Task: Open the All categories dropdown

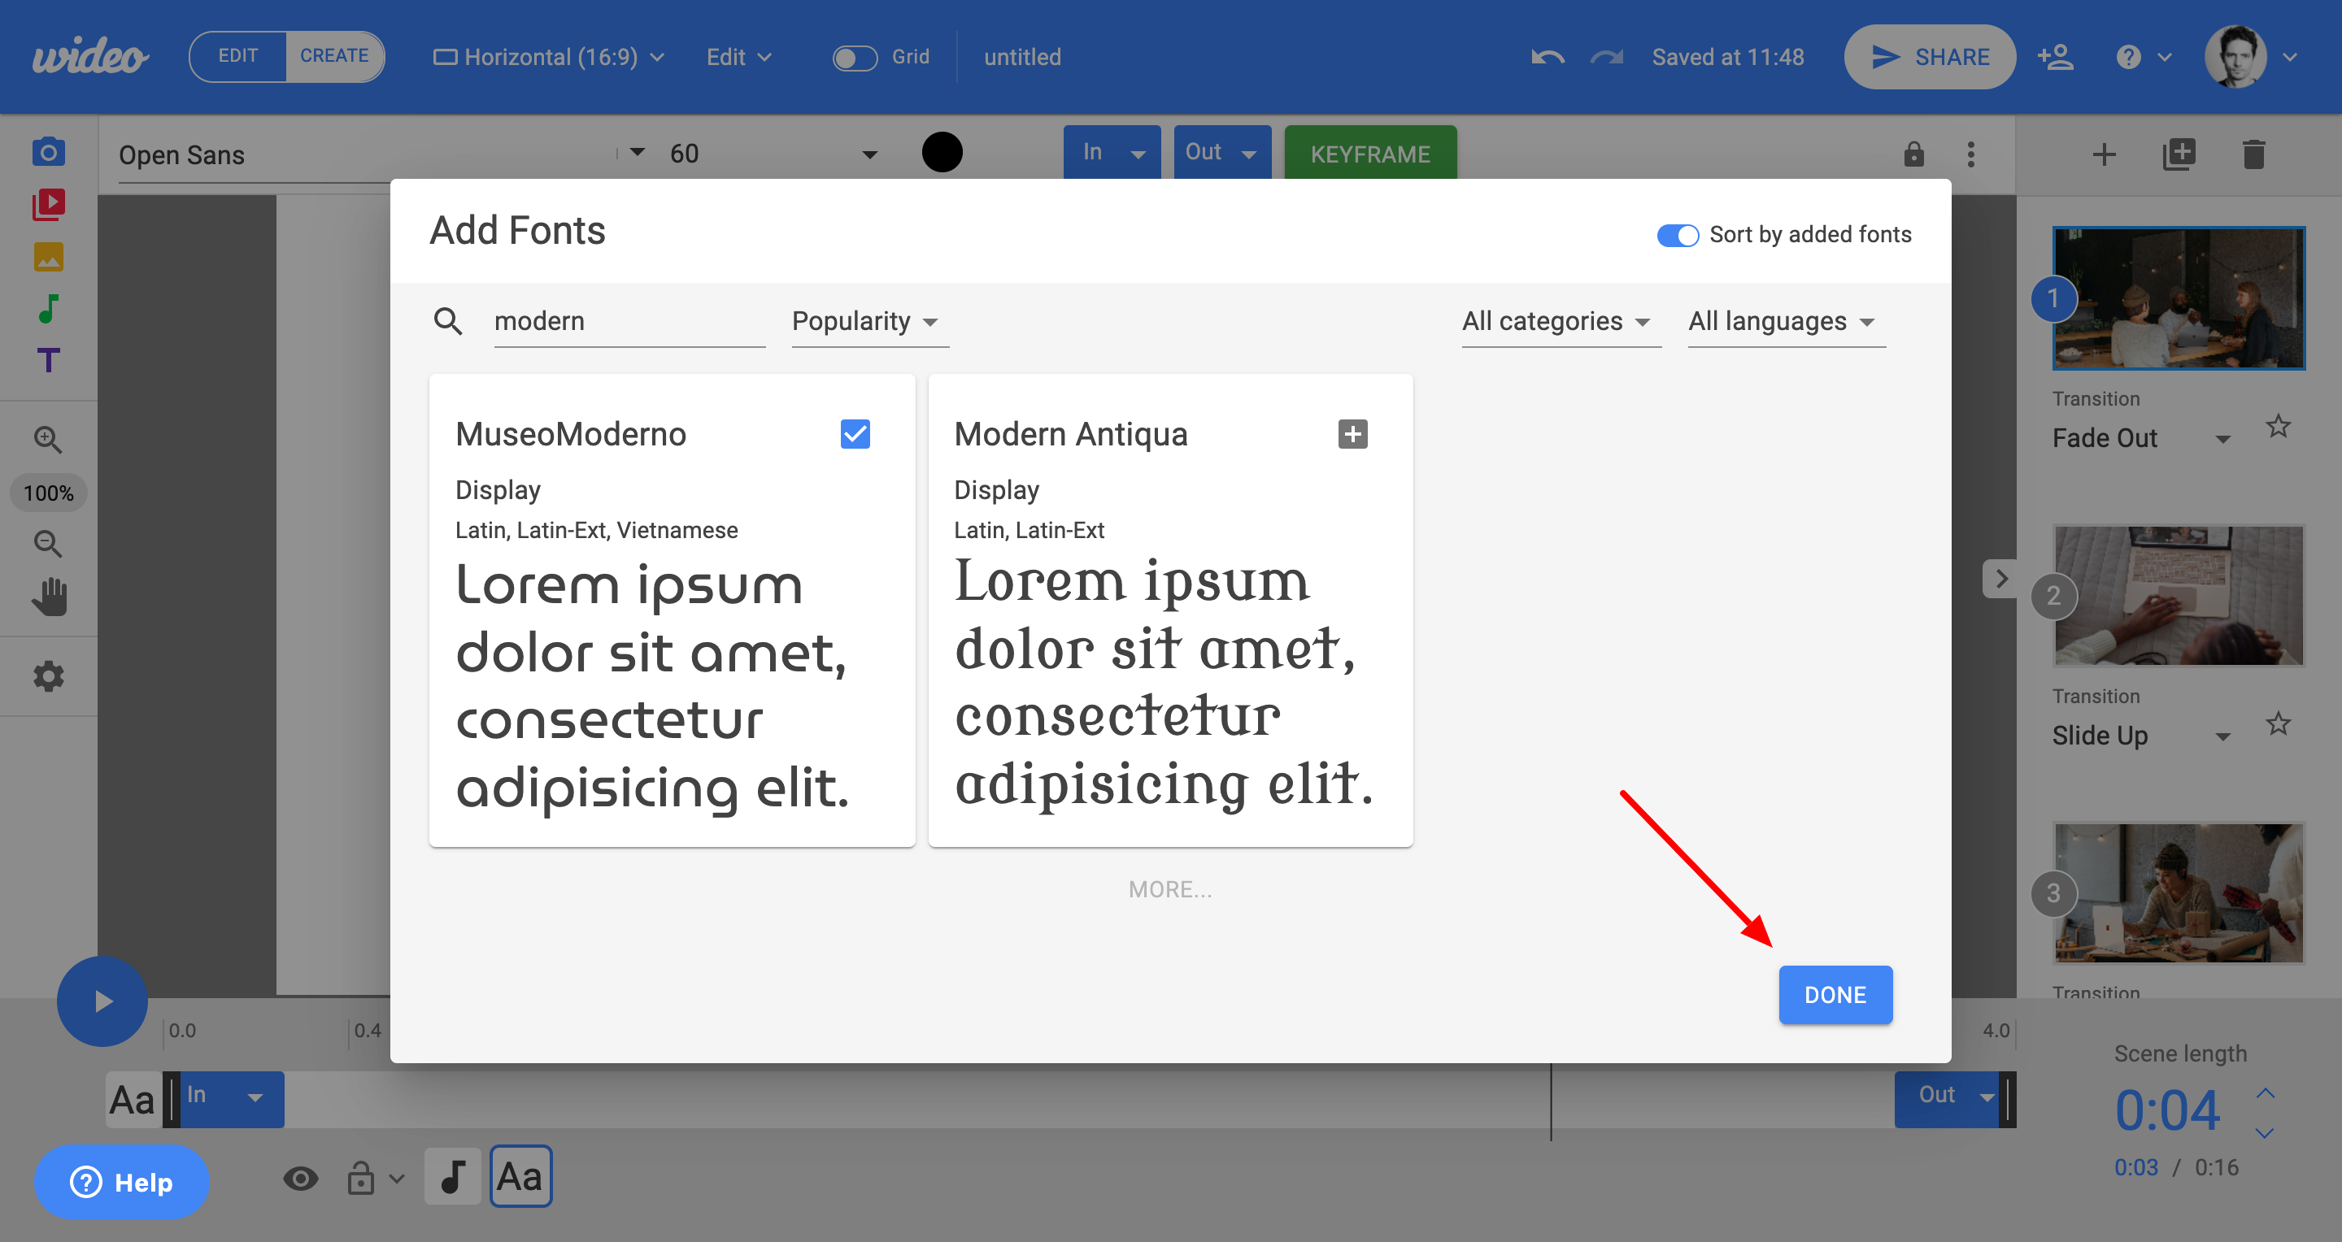Action: pyautogui.click(x=1561, y=322)
